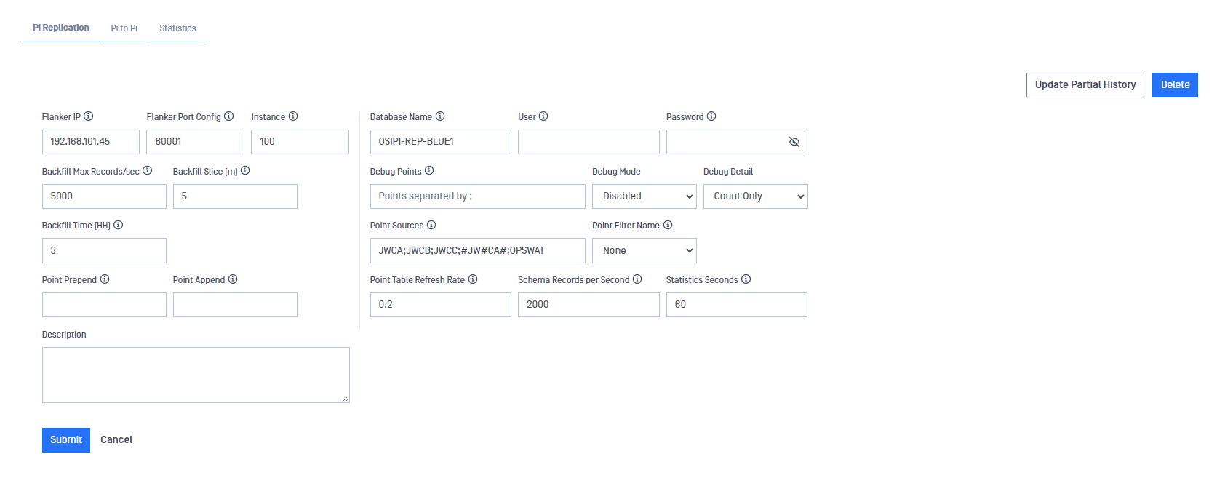Click the info icon next to Point Sources
Image resolution: width=1217 pixels, height=478 pixels.
(431, 225)
